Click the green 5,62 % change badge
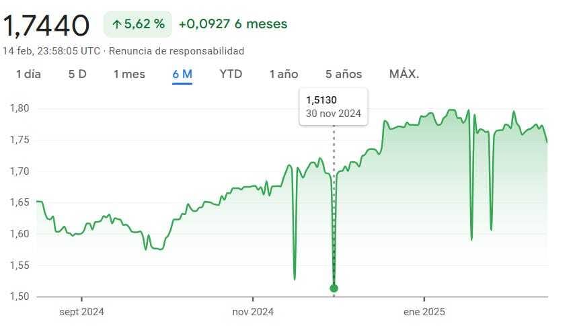 138,24
